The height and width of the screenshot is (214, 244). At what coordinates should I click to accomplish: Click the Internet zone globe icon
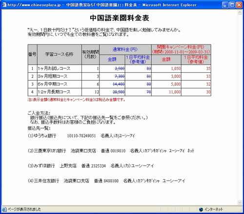201,209
